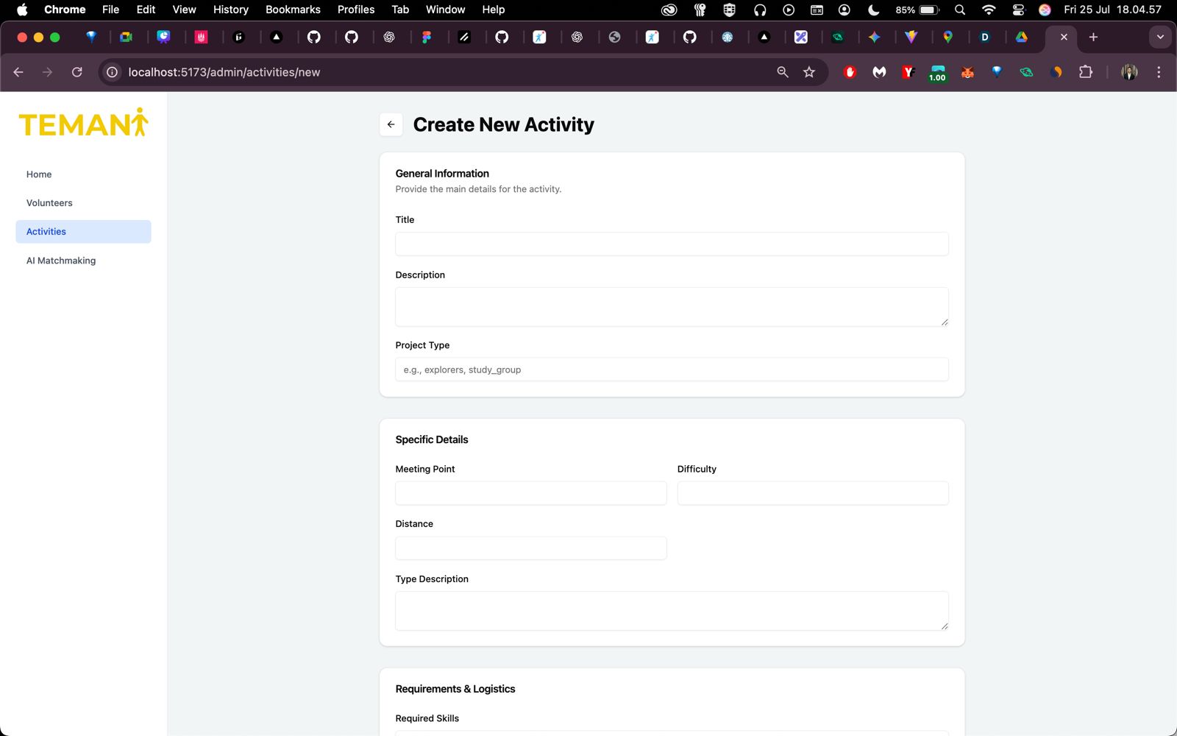Click the Specific Details heading
Image resolution: width=1177 pixels, height=736 pixels.
432,439
